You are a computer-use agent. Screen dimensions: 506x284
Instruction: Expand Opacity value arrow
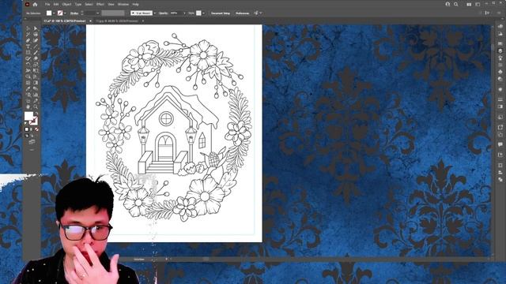pyautogui.click(x=184, y=13)
